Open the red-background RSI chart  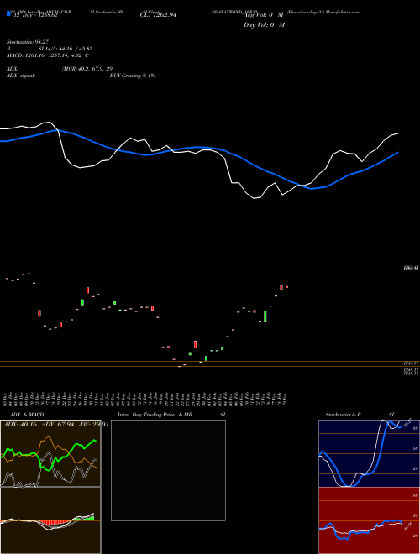point(369,520)
